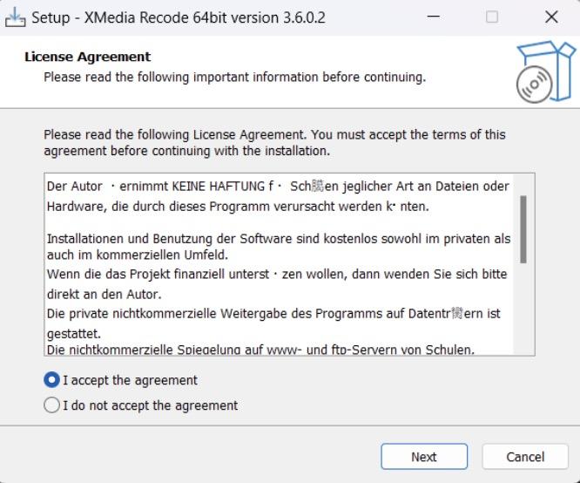
Task: Click the "License Agreement" bold heading
Action: point(88,57)
